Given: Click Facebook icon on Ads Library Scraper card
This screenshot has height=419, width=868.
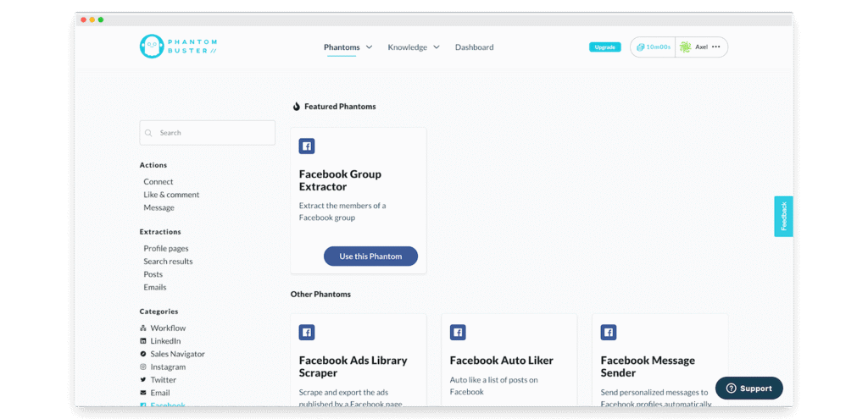Looking at the screenshot, I should click(x=307, y=332).
